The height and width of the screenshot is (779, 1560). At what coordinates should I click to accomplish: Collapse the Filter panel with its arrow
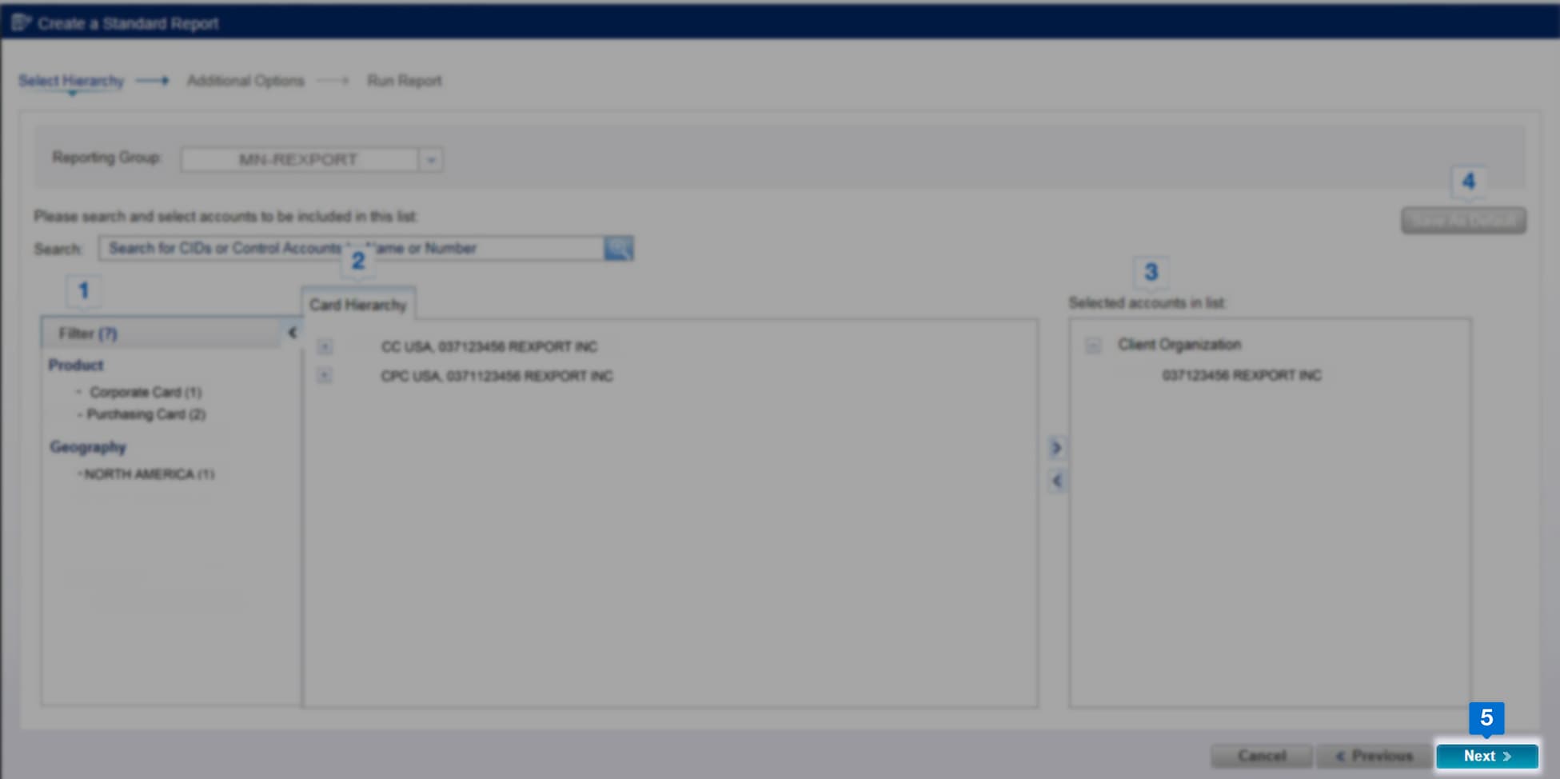pyautogui.click(x=292, y=333)
